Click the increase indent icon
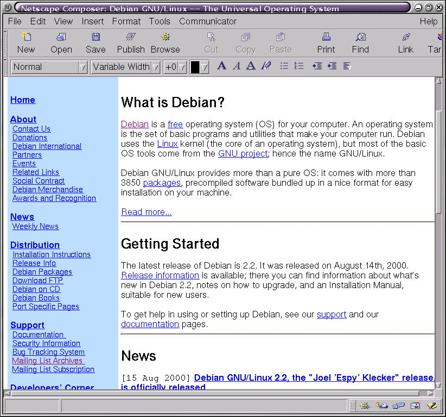The height and width of the screenshot is (417, 446). pyautogui.click(x=332, y=66)
